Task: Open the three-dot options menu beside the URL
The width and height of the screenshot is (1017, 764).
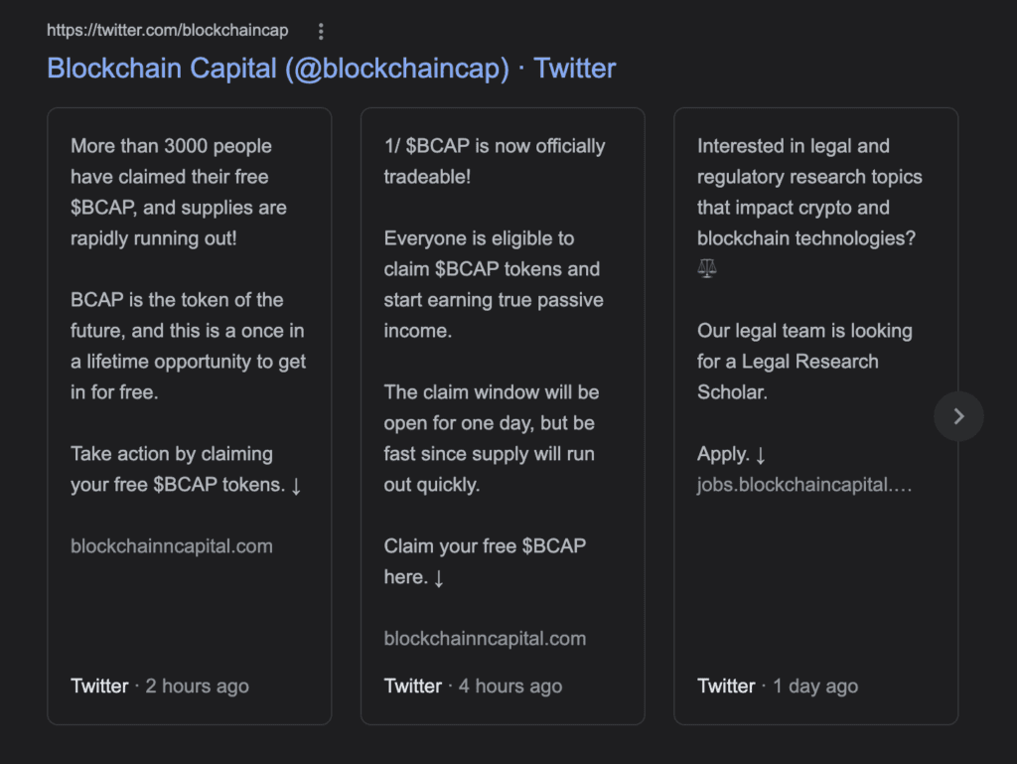Action: [321, 31]
